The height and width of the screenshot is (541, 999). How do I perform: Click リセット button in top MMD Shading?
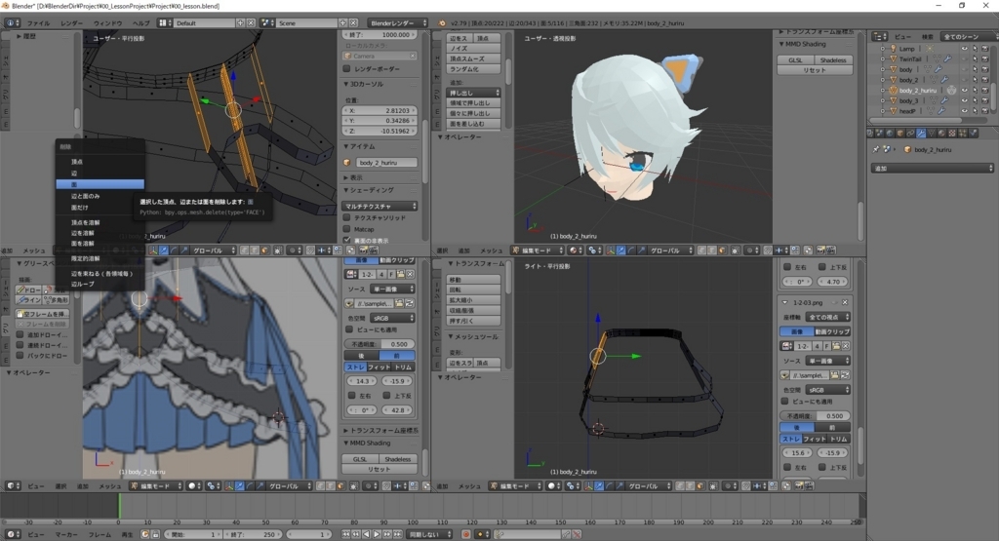(815, 70)
